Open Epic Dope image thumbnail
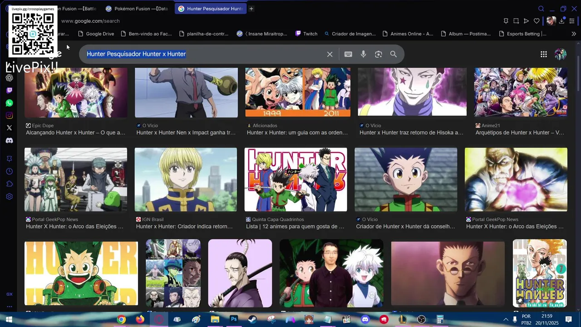The width and height of the screenshot is (581, 327). point(76,93)
